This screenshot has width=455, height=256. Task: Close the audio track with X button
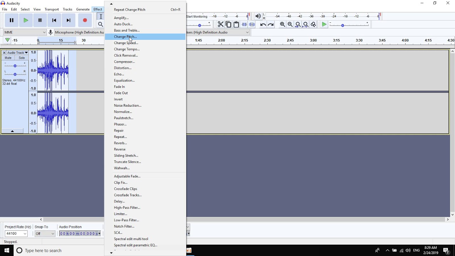click(4, 53)
